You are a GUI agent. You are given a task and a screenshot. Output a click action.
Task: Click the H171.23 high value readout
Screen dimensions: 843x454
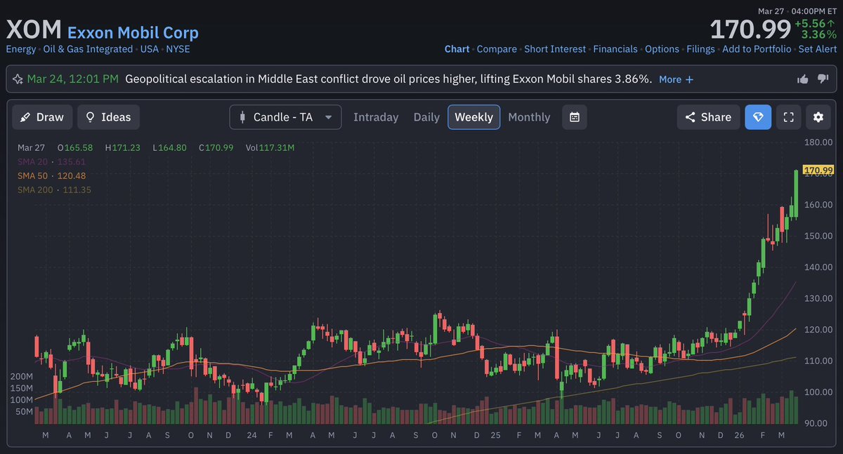124,147
